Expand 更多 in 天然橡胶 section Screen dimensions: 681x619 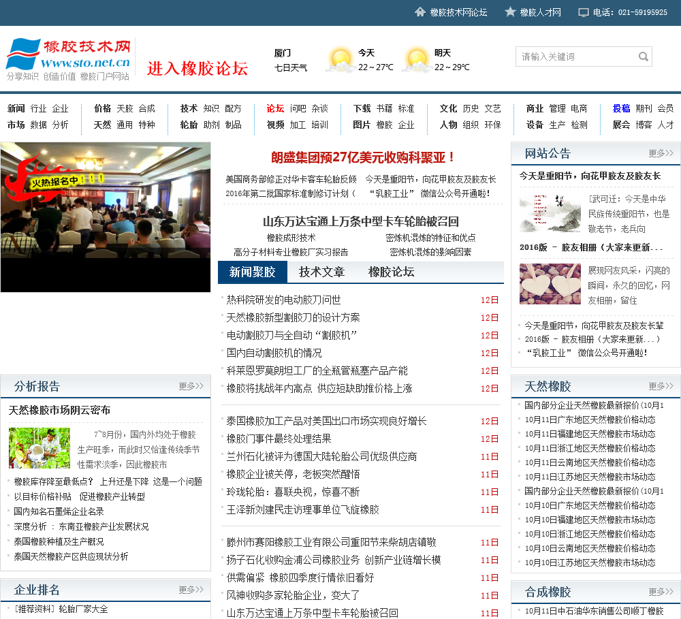[661, 385]
